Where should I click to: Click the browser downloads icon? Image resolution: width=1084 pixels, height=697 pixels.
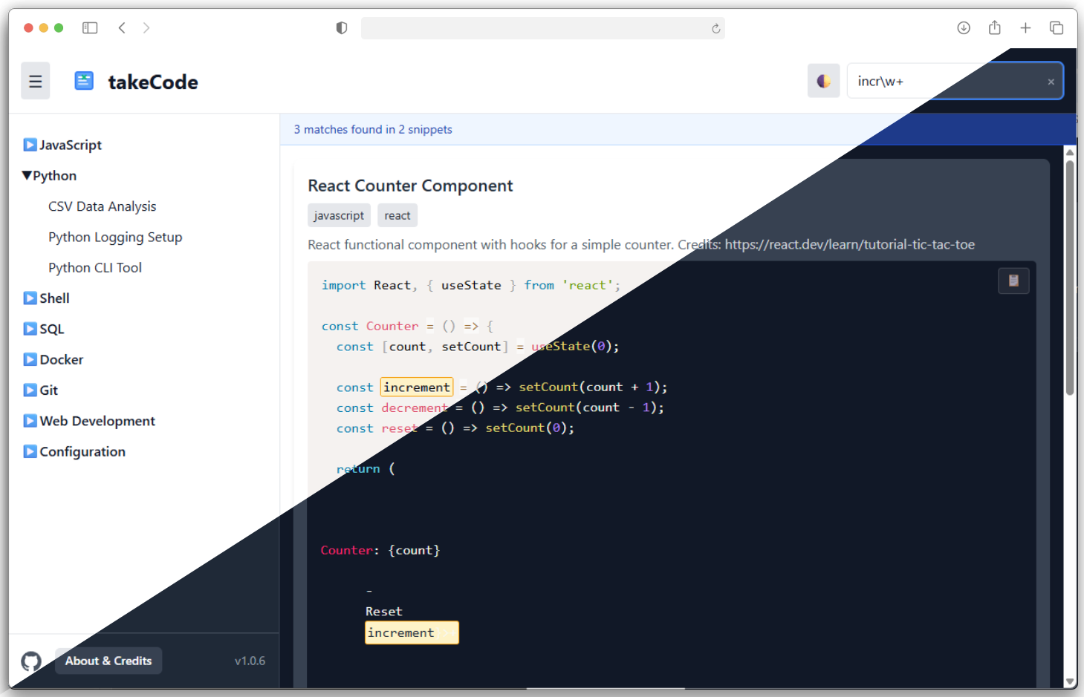click(964, 27)
